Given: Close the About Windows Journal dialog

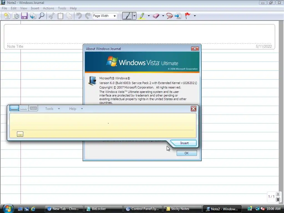Looking at the screenshot, I should (x=195, y=49).
